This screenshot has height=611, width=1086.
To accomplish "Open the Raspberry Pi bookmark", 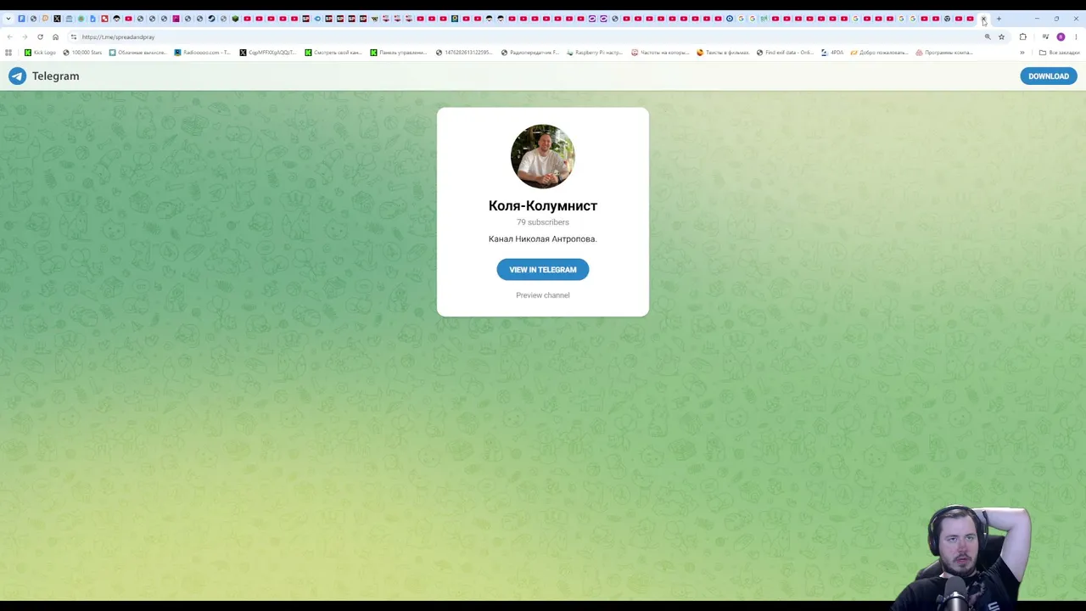I will click(x=594, y=53).
